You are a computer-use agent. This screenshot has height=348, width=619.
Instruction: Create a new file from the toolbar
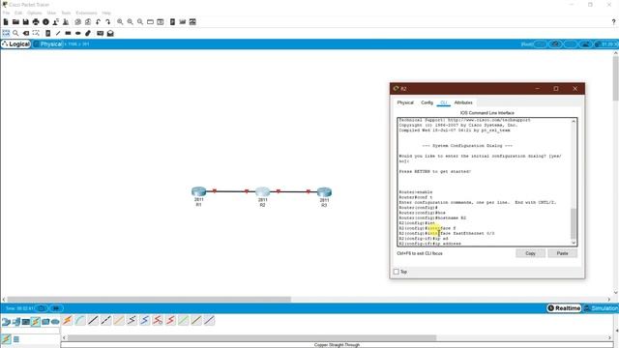pos(6,22)
